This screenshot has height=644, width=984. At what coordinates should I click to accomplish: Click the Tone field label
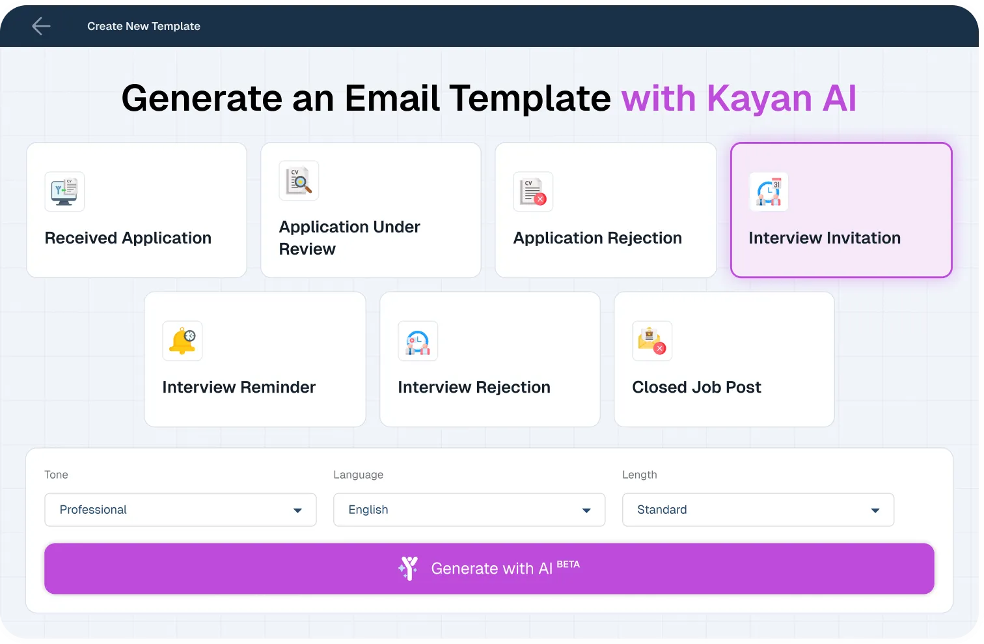[56, 475]
